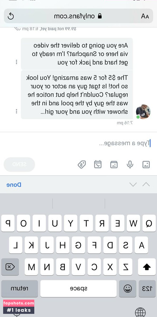This screenshot has height=317, width=157.
Task: Tap the up chevron above keyboard
Action: pos(146,184)
